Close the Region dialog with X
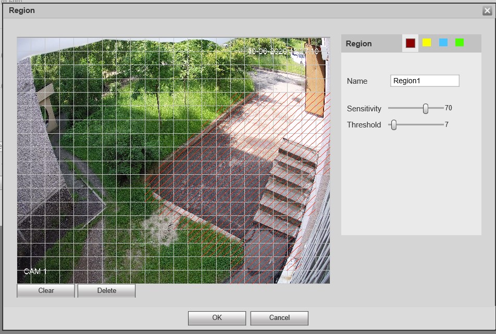 click(x=487, y=11)
